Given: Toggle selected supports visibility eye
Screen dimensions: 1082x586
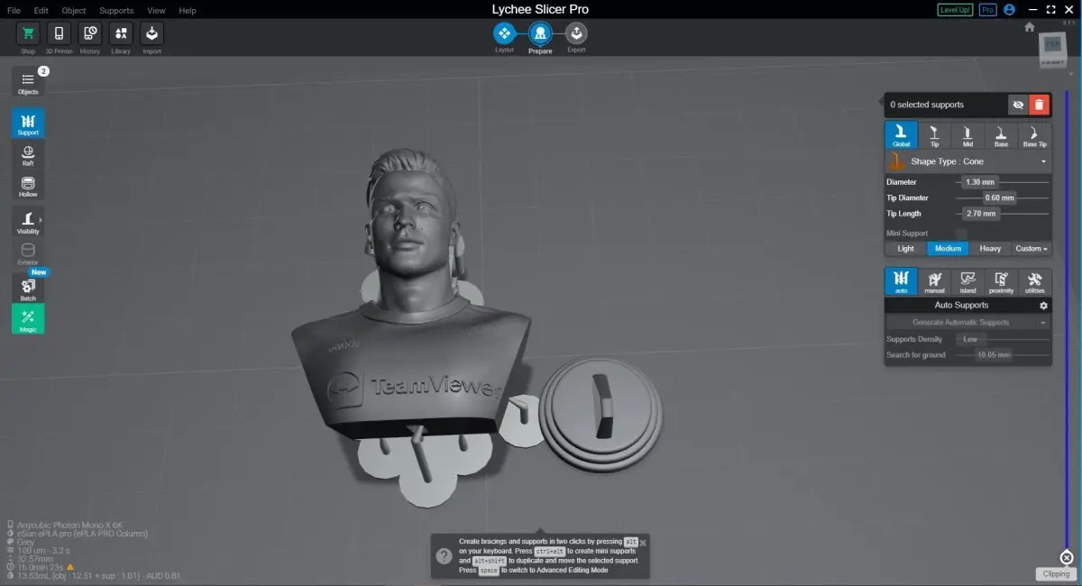Looking at the screenshot, I should pos(1018,105).
